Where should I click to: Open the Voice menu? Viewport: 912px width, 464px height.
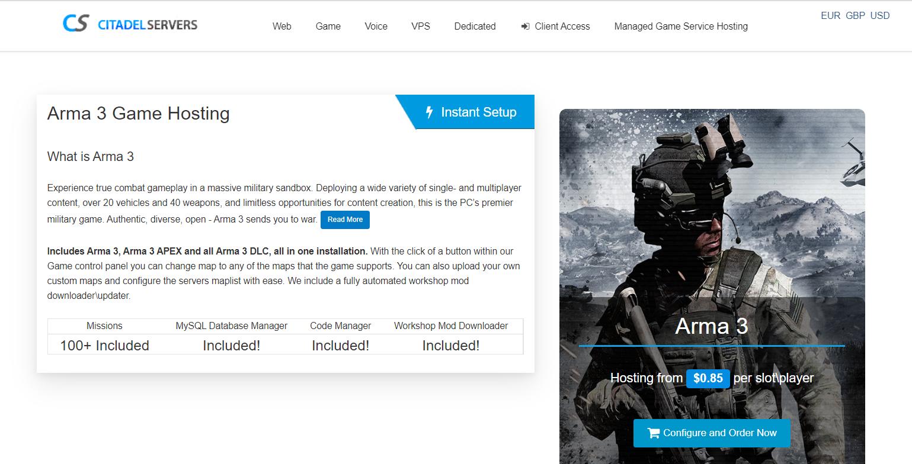coord(376,26)
